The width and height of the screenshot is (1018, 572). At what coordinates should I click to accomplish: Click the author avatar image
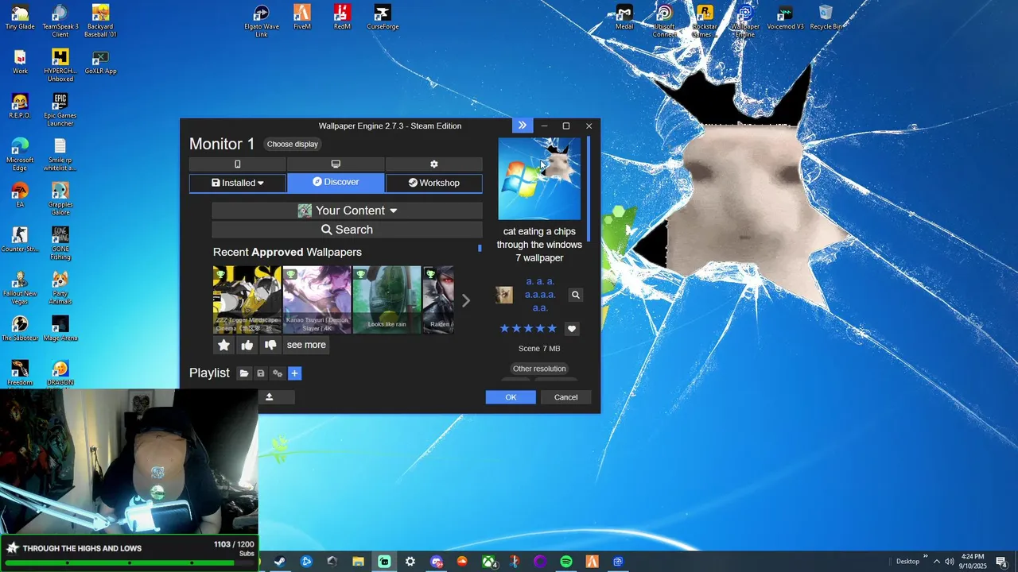[x=504, y=295]
